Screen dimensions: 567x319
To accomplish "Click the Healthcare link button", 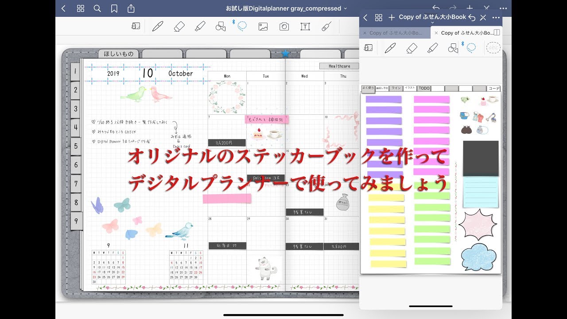I will (x=339, y=66).
